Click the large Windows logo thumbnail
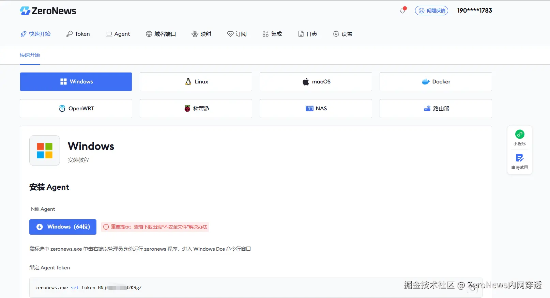 pos(45,151)
